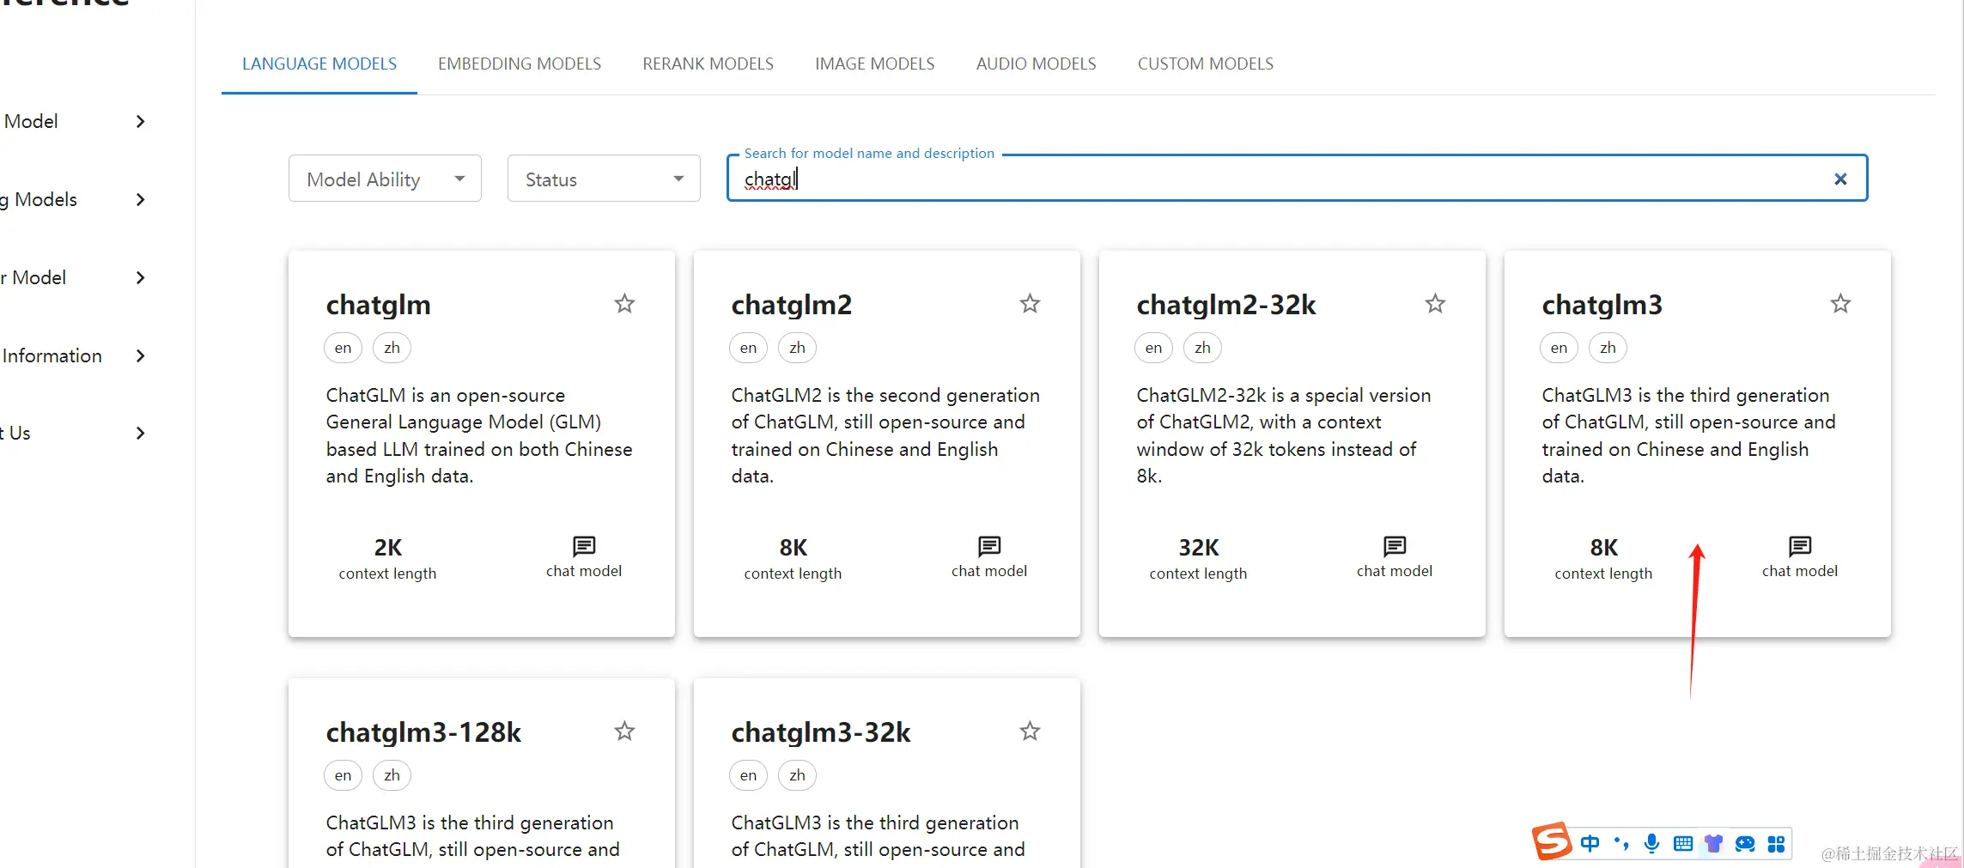Screen dimensions: 1964x868
Task: Open the IME skin (shirt) icon
Action: pyautogui.click(x=1713, y=843)
